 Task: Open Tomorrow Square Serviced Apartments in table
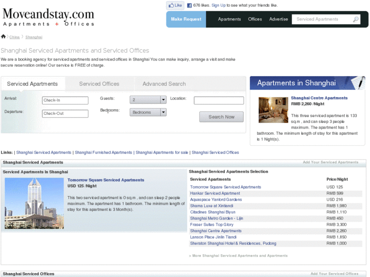pos(225,187)
